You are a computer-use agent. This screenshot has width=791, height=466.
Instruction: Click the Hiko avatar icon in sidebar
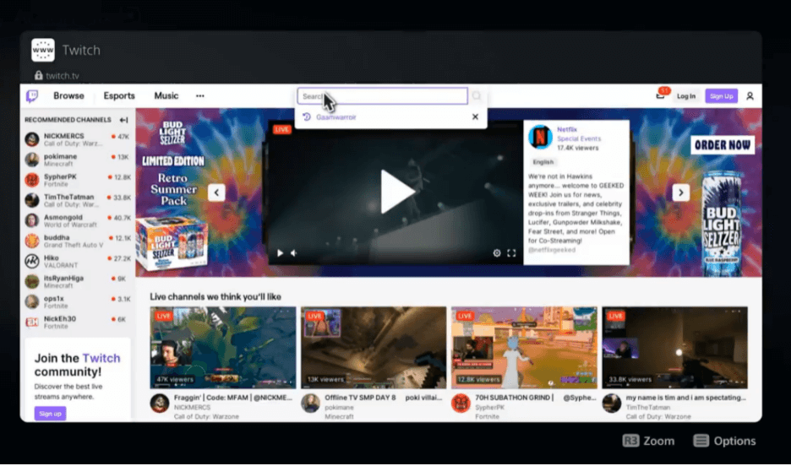(x=32, y=261)
